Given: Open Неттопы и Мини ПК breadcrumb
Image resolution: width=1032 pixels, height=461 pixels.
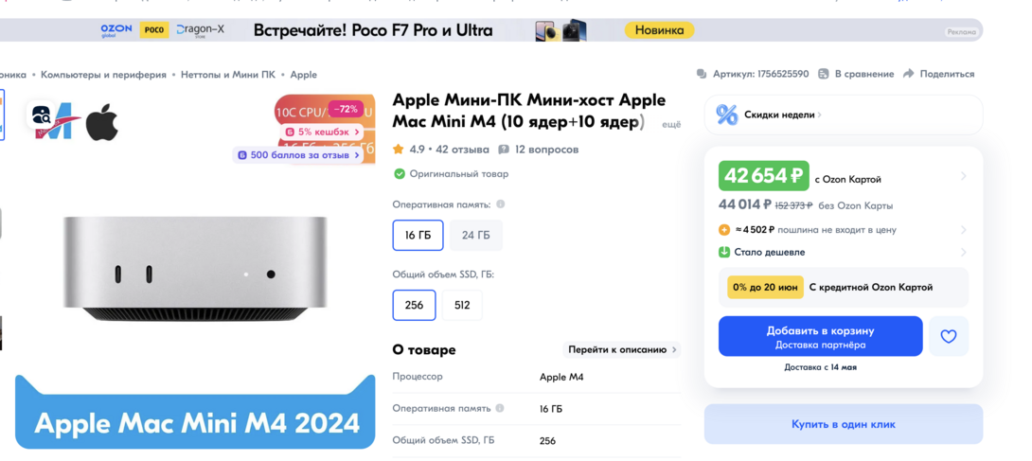Looking at the screenshot, I should coord(228,75).
